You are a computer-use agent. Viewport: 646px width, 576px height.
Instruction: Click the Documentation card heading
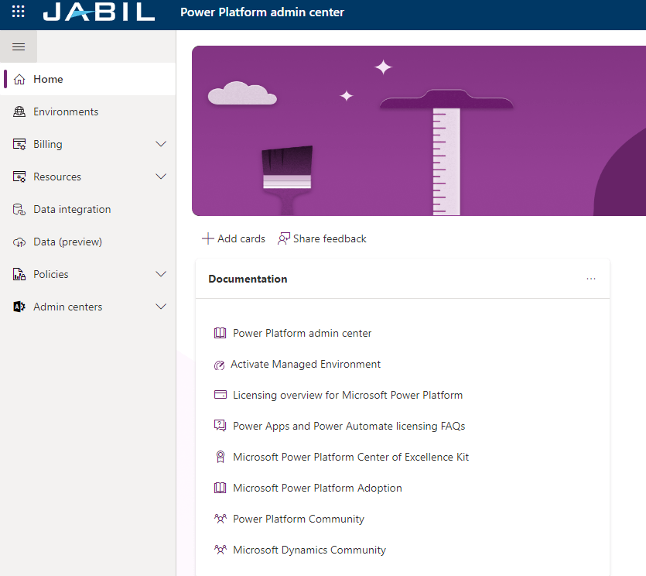coord(248,279)
